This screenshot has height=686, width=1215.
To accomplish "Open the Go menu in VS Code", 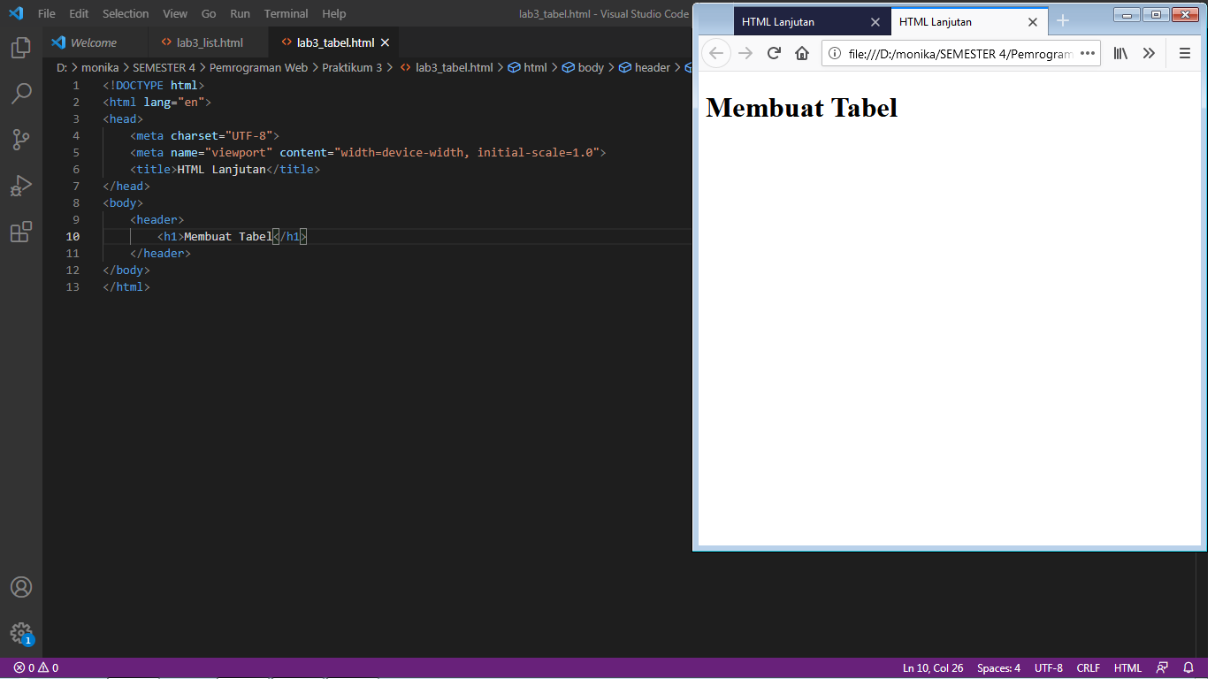I will [208, 13].
